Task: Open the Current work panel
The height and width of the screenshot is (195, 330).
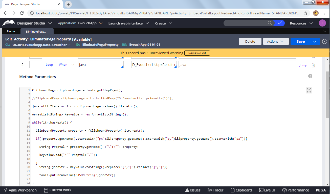Action: click(57, 190)
